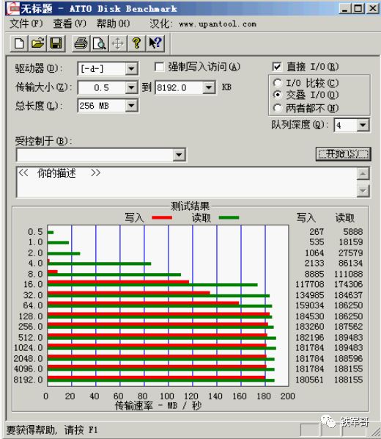This screenshot has height=439, width=381.
Task: Click the yellow question mark help icon
Action: point(137,43)
